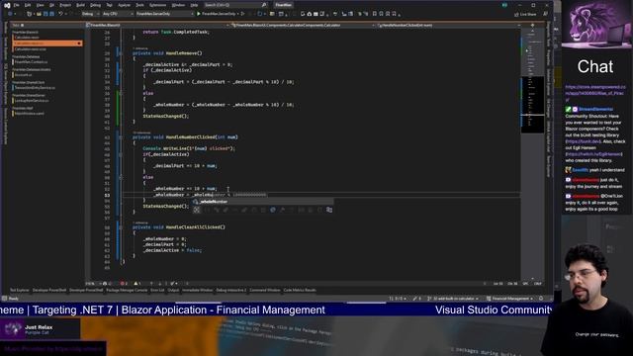Open the Window menu
Image resolution: width=633 pixels, height=356 pixels.
178,5
